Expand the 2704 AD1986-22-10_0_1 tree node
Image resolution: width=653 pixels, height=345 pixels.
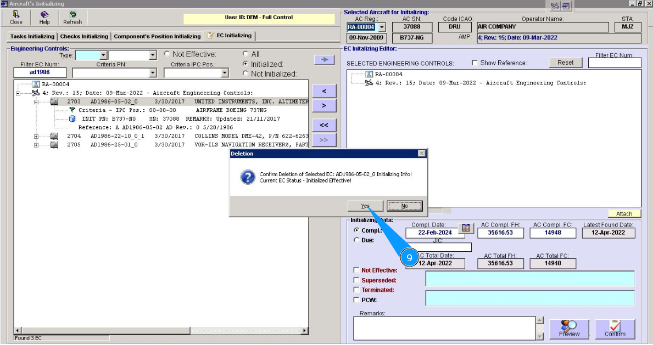36,137
